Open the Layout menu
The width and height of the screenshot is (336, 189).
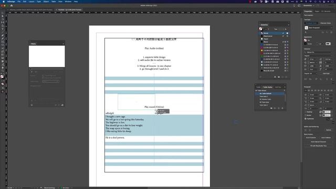point(31,2)
